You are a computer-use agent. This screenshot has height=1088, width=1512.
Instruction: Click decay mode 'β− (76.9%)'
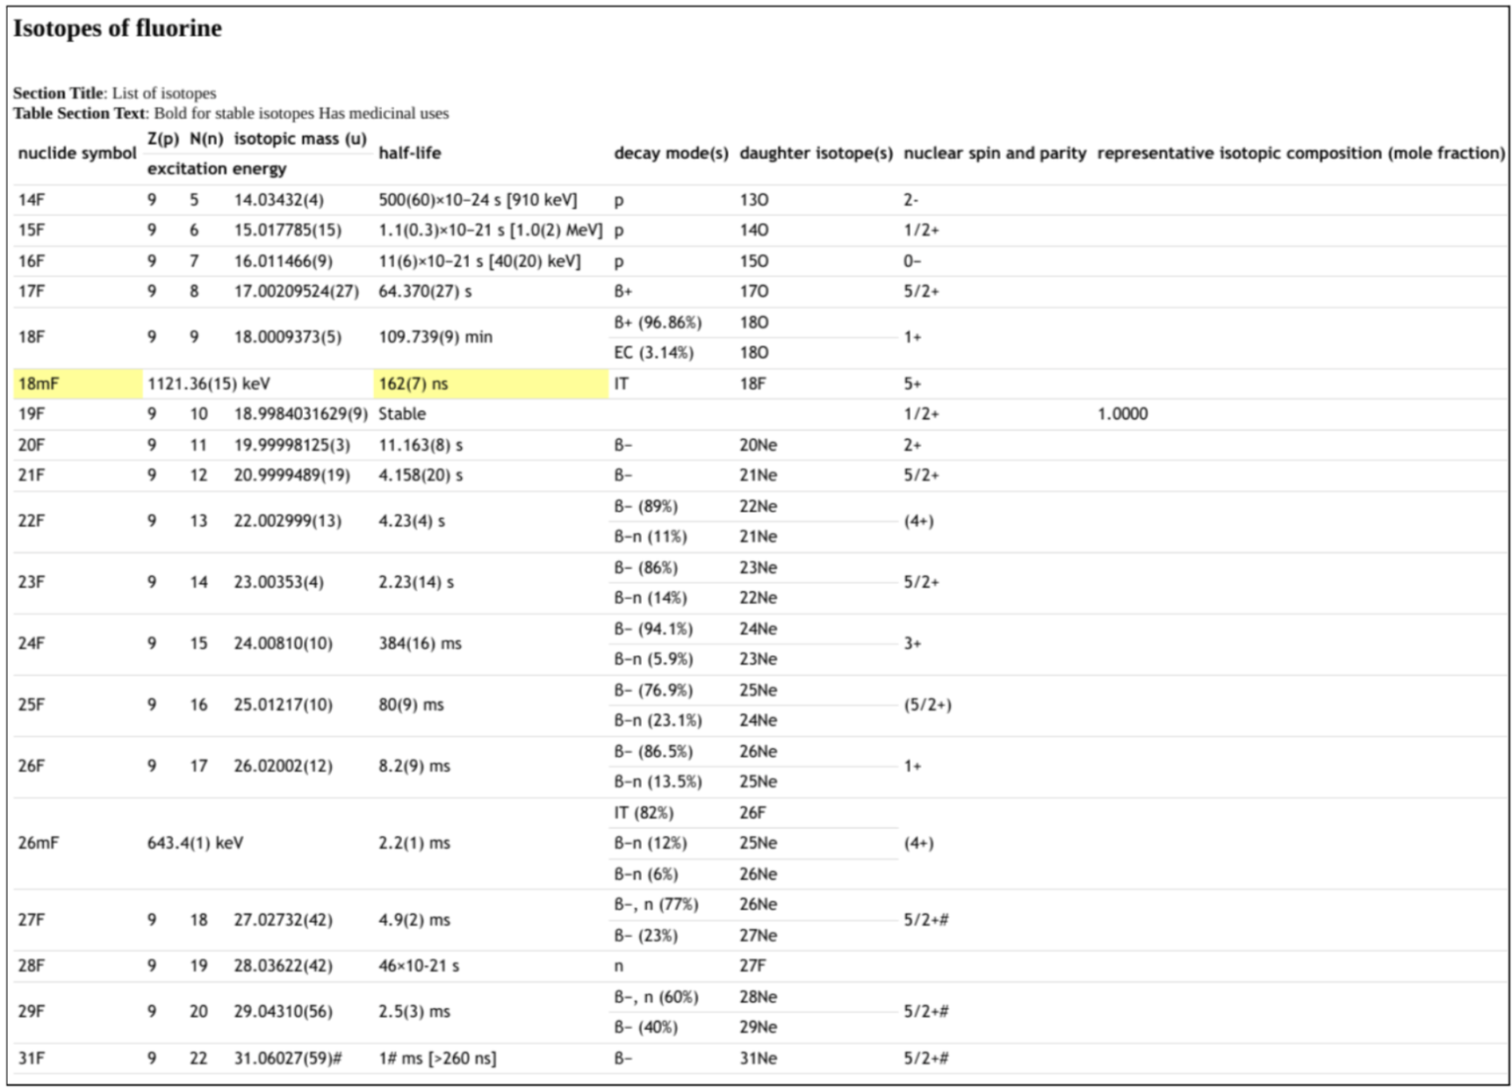(x=653, y=690)
